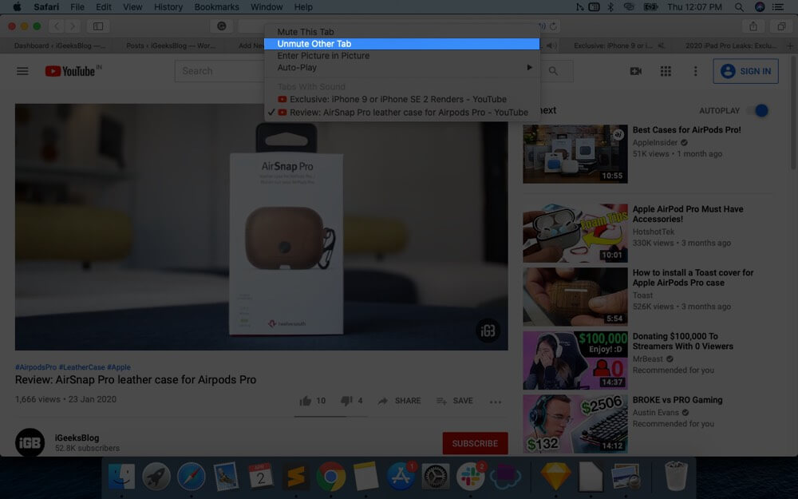The height and width of the screenshot is (499, 798).
Task: Toggle the Safari sidebar button
Action: [98, 26]
